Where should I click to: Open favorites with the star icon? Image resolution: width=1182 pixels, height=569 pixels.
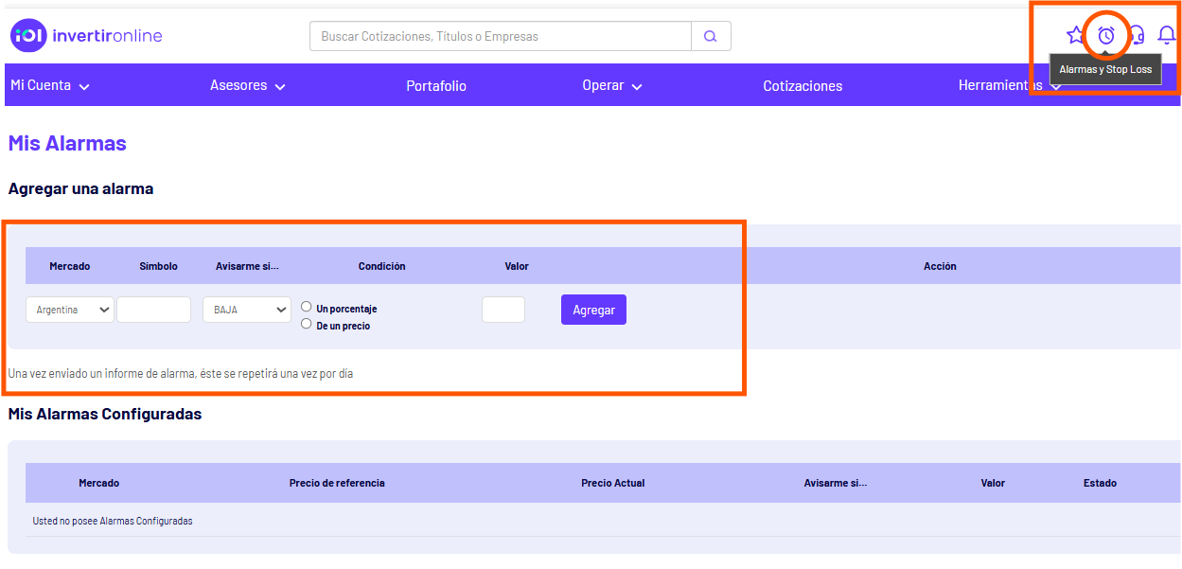pyautogui.click(x=1075, y=36)
